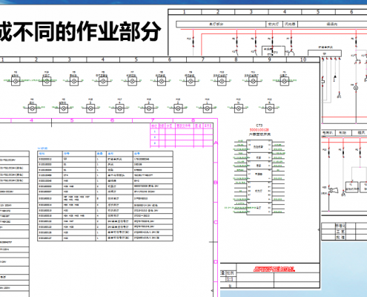Pick the first lamp symbol in the top row
This screenshot has width=367, height=297.
16,81
